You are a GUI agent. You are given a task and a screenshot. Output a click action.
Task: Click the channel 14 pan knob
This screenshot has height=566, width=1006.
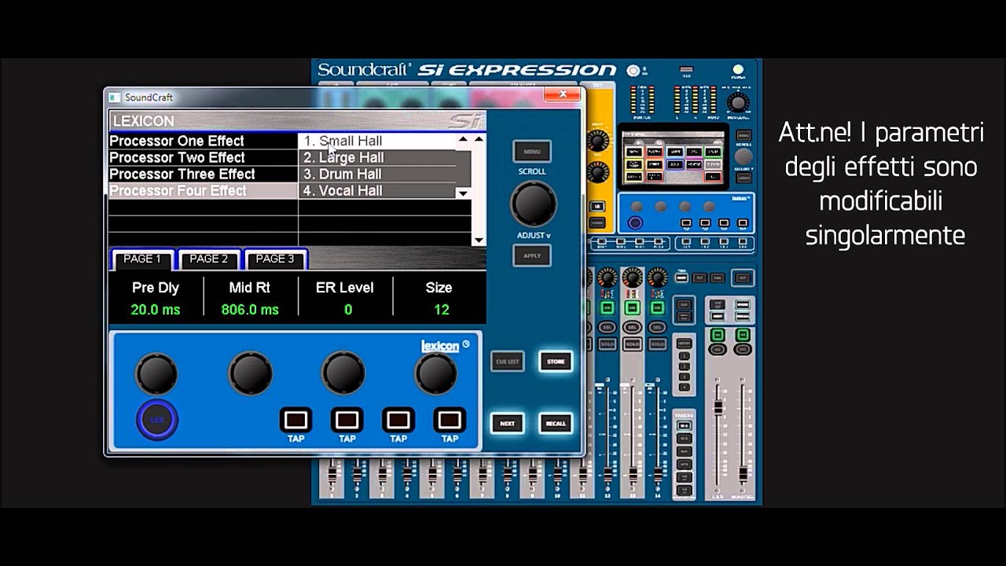[658, 277]
